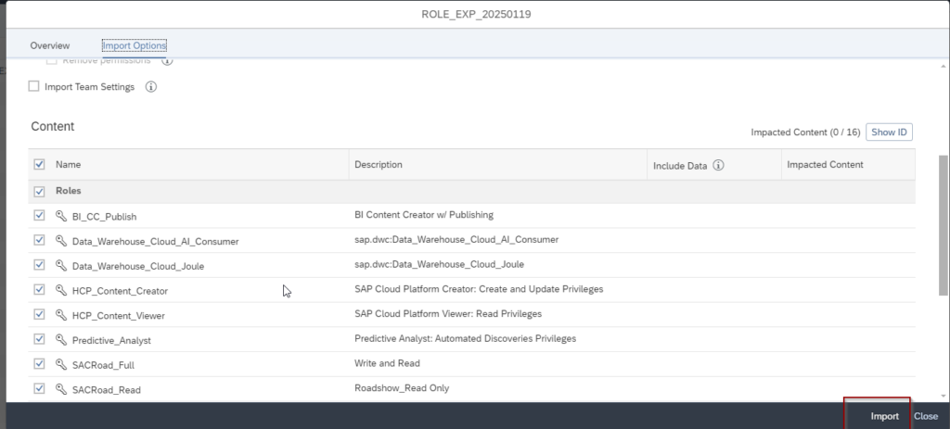Click the key icon for Data_Warehouse_Cloud_Joule
Screen dimensions: 950x429
62,266
